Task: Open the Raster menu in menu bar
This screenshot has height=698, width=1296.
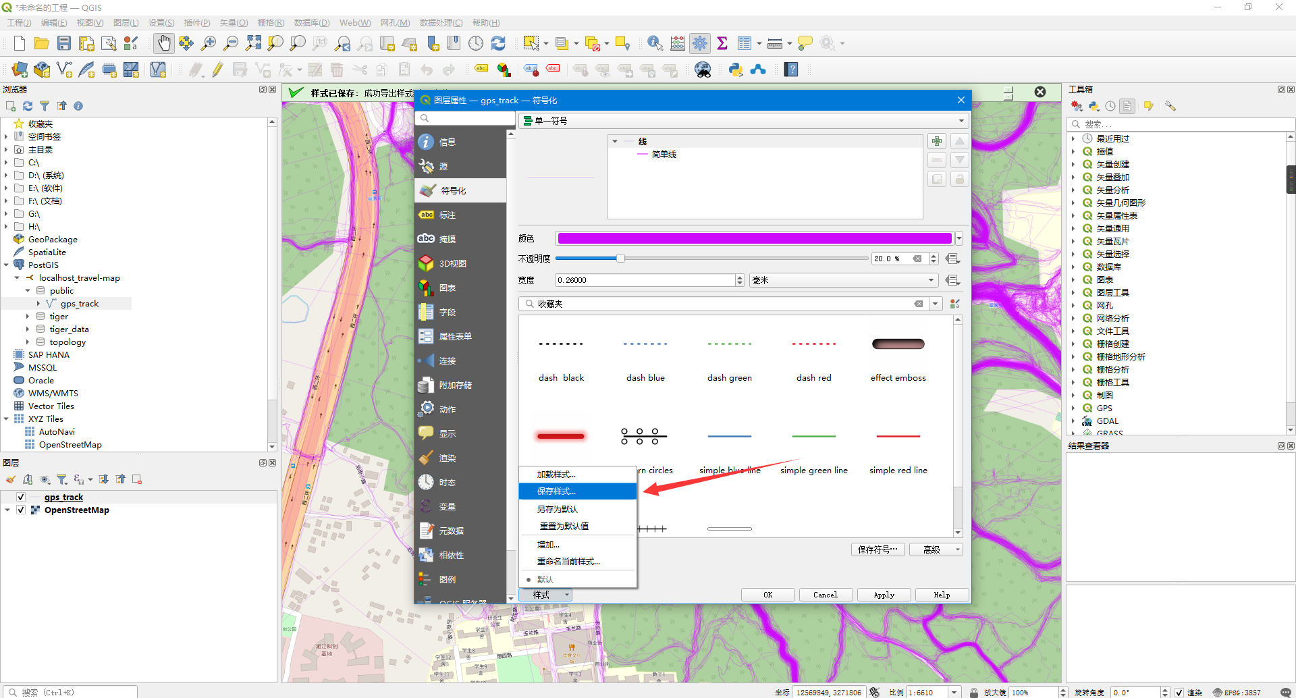Action: (271, 22)
